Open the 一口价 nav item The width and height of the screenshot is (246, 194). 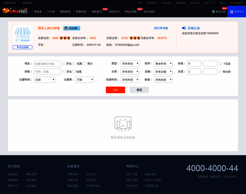pyautogui.click(x=51, y=12)
